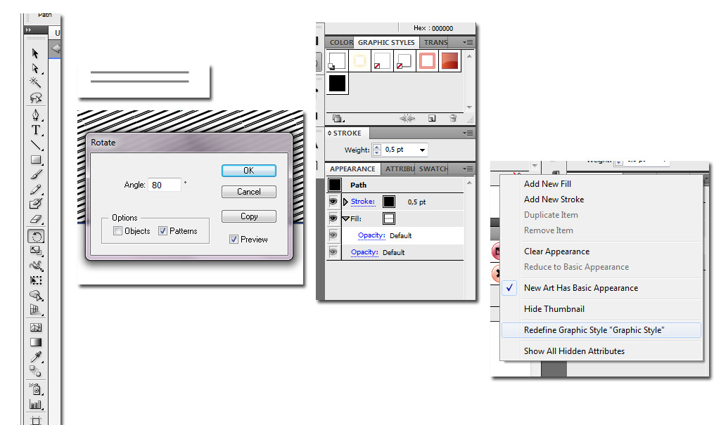Screen dimensions: 721x425
Task: Choose Hide Thumbnail menu item
Action: tap(554, 309)
